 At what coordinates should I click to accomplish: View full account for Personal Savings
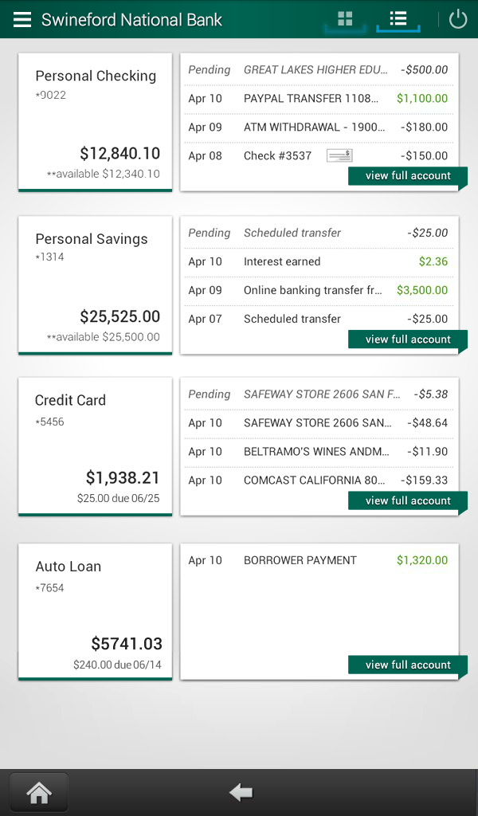(x=408, y=339)
